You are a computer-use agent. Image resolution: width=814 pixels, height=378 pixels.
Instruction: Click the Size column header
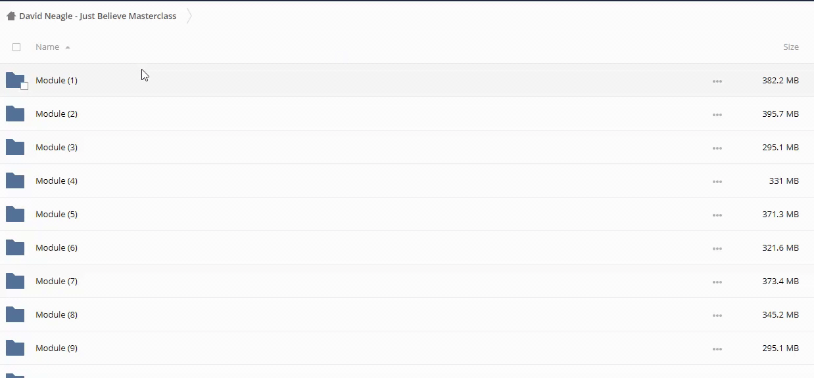790,47
